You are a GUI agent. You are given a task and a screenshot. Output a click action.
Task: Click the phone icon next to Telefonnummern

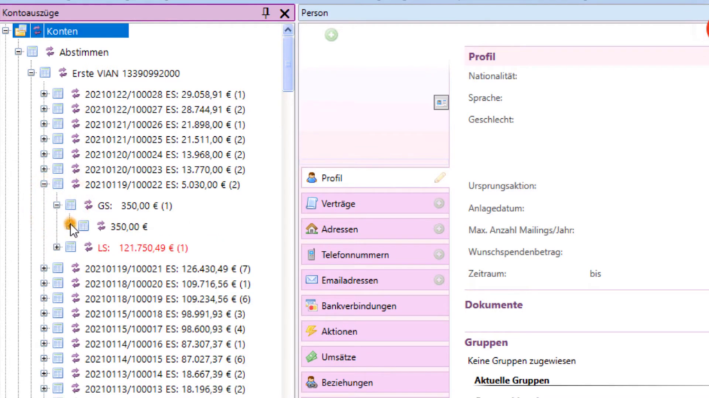(x=312, y=254)
